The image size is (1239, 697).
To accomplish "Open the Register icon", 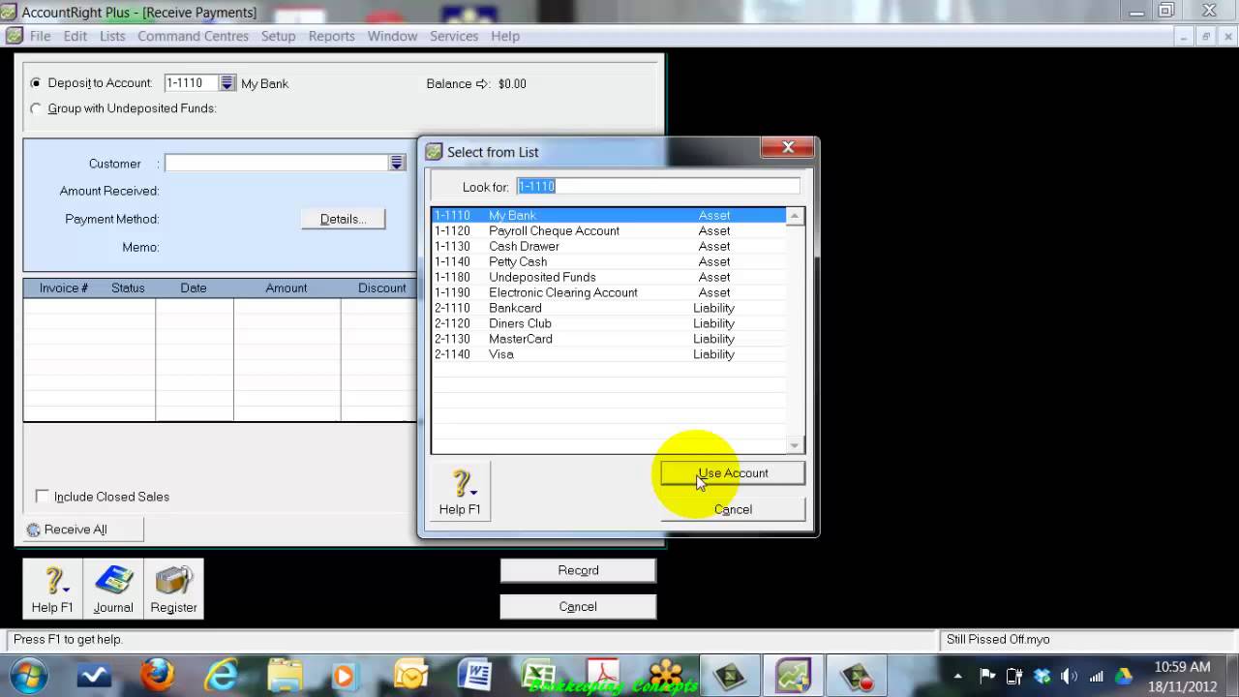I will 173,589.
